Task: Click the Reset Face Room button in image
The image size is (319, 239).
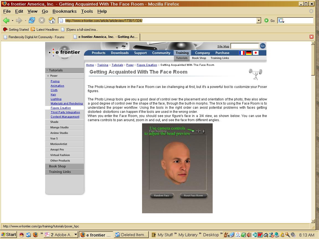Action: click(x=193, y=196)
